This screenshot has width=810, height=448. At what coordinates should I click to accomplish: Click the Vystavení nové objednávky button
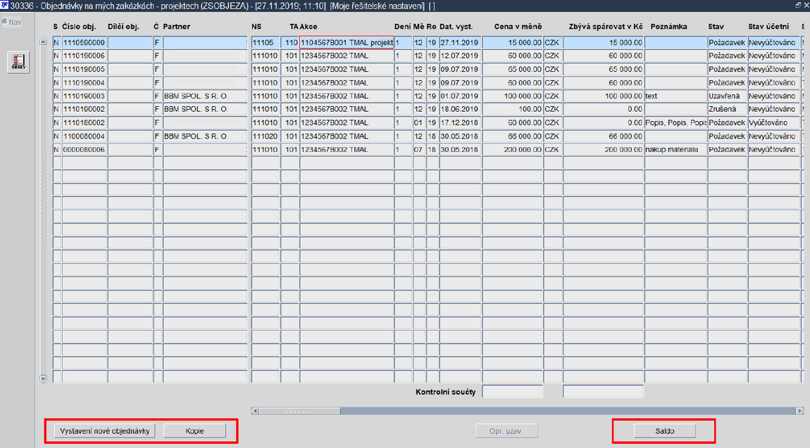[x=104, y=431]
